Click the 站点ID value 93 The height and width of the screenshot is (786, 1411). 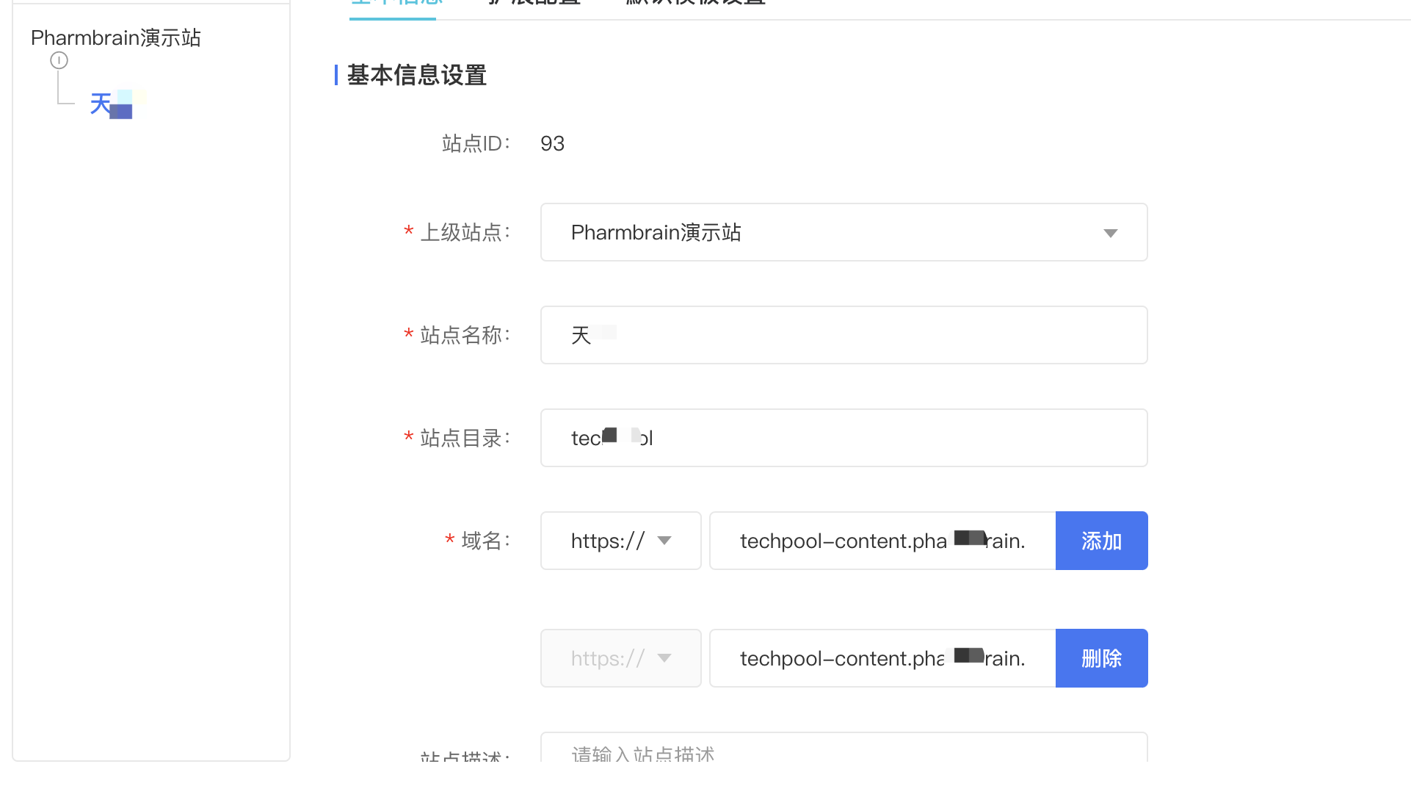pos(552,143)
